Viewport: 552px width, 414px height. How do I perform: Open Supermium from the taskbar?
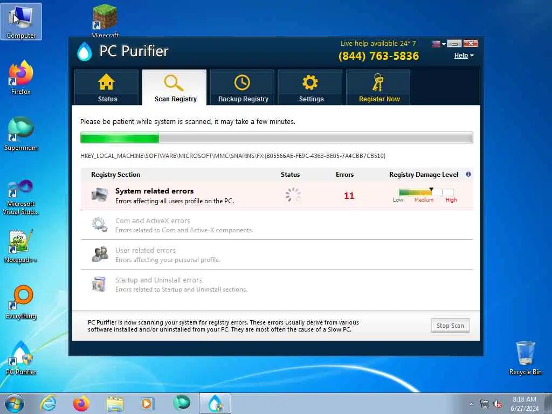[x=182, y=402]
